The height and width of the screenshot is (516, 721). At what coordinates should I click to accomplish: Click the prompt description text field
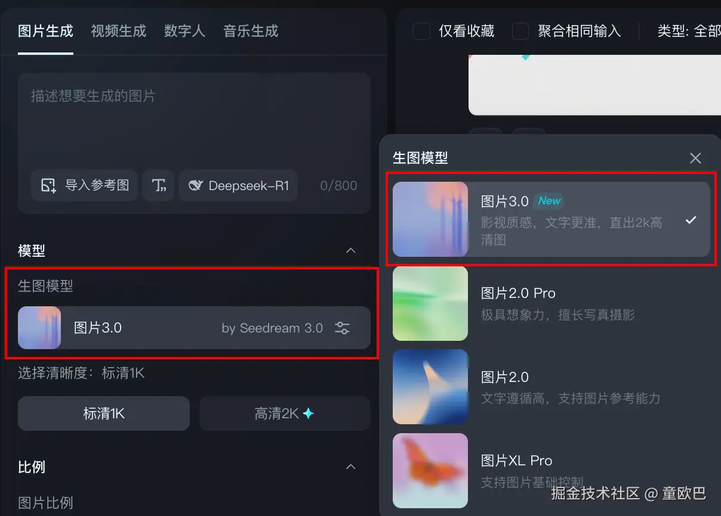pyautogui.click(x=194, y=119)
